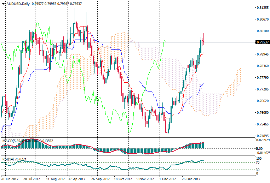Click the 0.81255 price scale label
Screen dimensions: 270x183
(262, 7)
